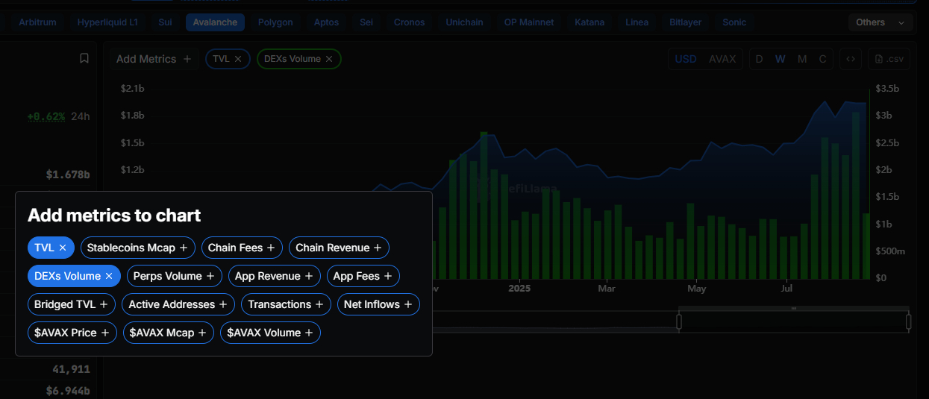Add App Revenue metric

point(275,276)
